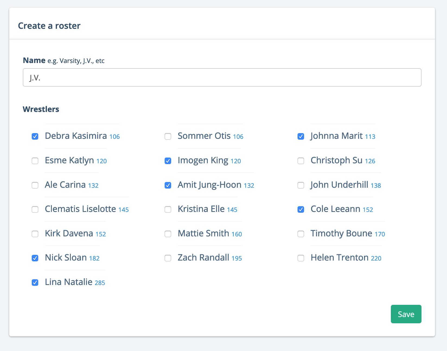This screenshot has width=447, height=351.
Task: Enable Esme Katlyn checkbox
Action: [x=35, y=161]
